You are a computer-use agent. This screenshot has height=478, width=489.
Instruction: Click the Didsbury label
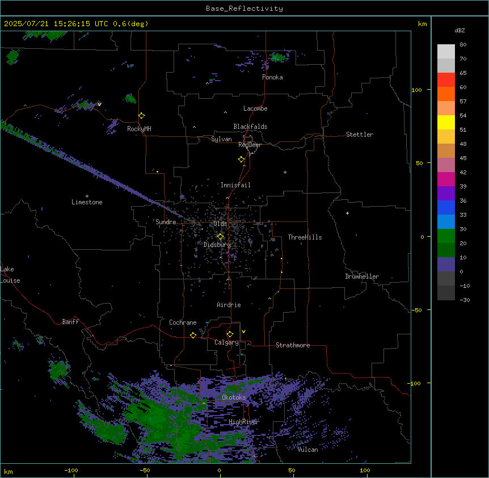click(217, 245)
